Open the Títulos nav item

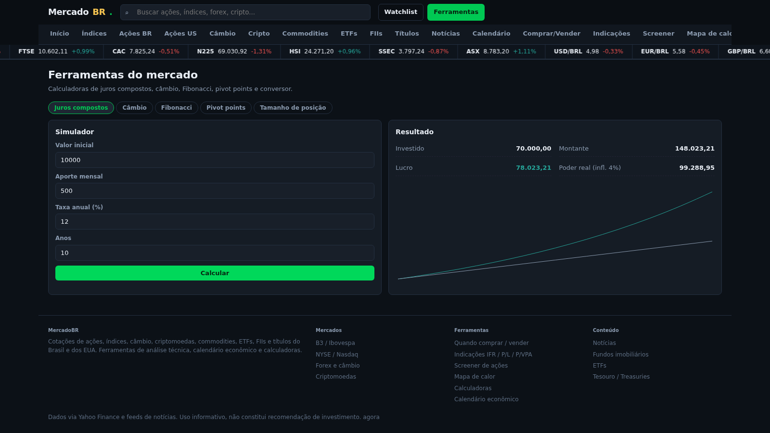407,34
